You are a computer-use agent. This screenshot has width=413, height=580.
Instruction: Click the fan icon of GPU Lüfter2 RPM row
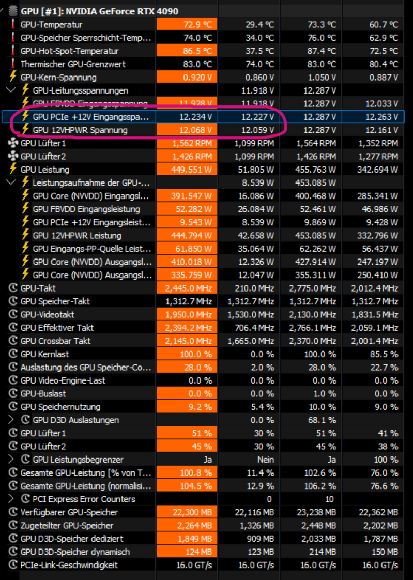click(13, 156)
